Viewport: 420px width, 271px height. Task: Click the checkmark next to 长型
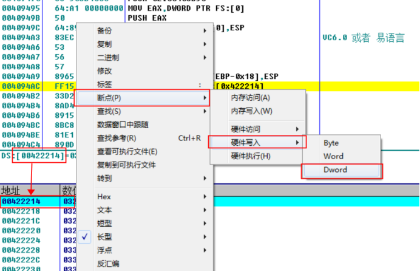click(x=84, y=237)
